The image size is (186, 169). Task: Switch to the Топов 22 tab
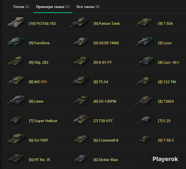coord(21,7)
